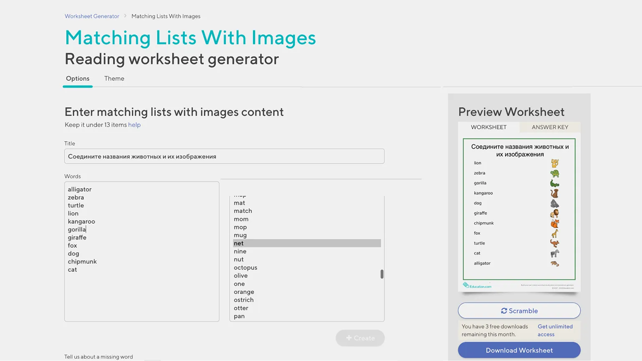The height and width of the screenshot is (361, 642).
Task: Open the help link
Action: 134,125
